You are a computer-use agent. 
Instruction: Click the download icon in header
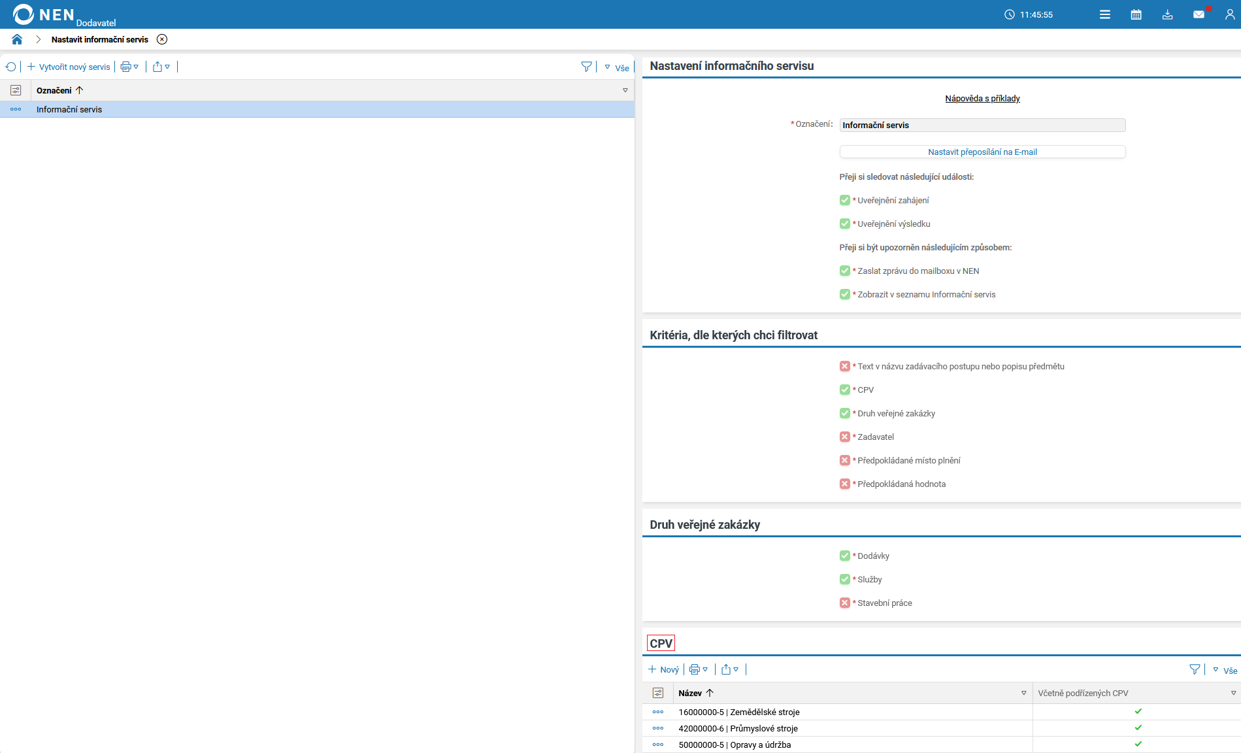tap(1167, 14)
